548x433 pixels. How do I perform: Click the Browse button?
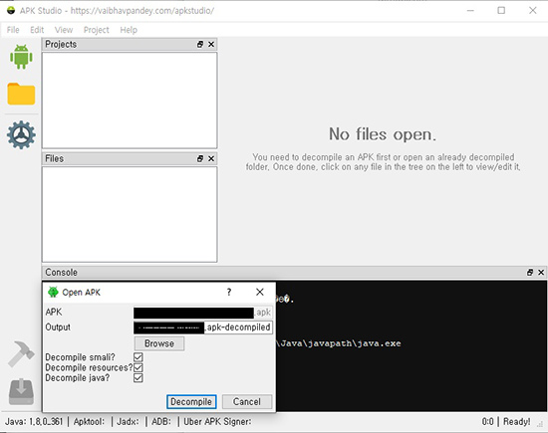click(159, 343)
